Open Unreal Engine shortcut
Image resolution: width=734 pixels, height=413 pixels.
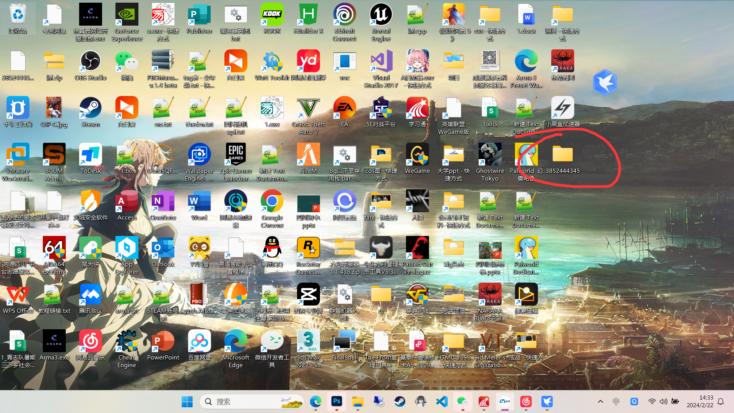[x=381, y=22]
